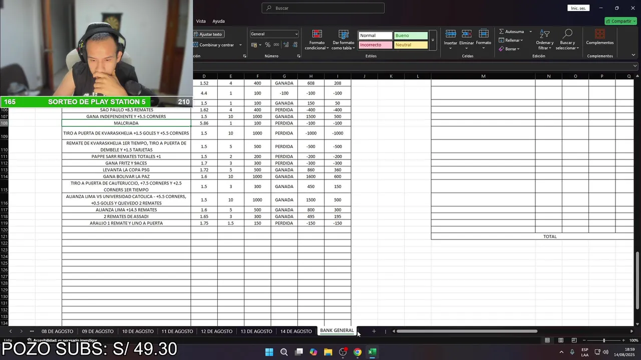Switch to 11 DE AGOSTO sheet
The image size is (641, 360).
pyautogui.click(x=177, y=331)
